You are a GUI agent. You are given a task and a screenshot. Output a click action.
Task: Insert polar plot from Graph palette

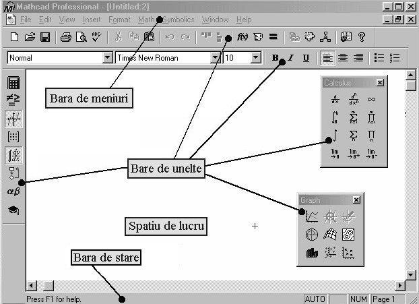click(312, 235)
